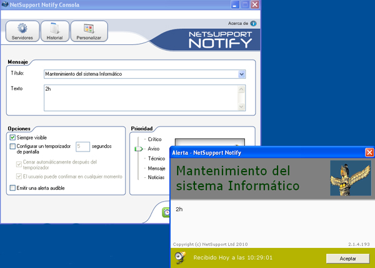Enable Emitir una alerta audible
Viewport: 375px width, 268px height.
[x=12, y=188]
